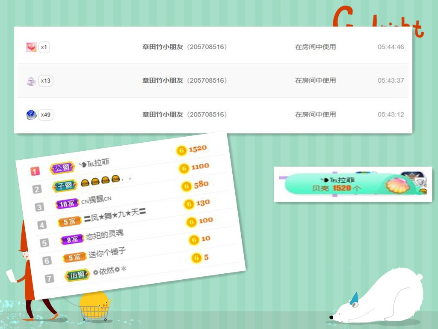Click the timestamp 05:44:46
The image size is (438, 329).
(x=391, y=47)
